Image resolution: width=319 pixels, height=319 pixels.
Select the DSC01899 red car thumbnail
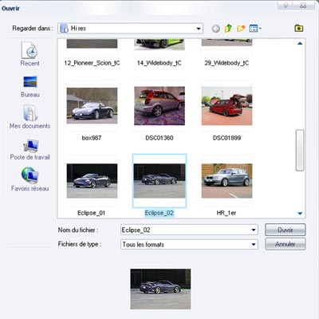tap(226, 106)
